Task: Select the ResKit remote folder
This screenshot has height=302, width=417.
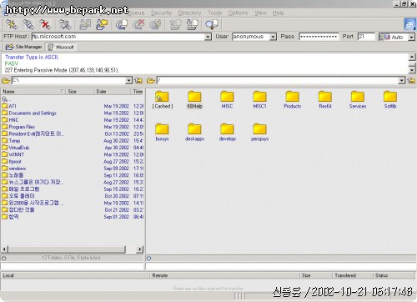Action: pyautogui.click(x=325, y=99)
